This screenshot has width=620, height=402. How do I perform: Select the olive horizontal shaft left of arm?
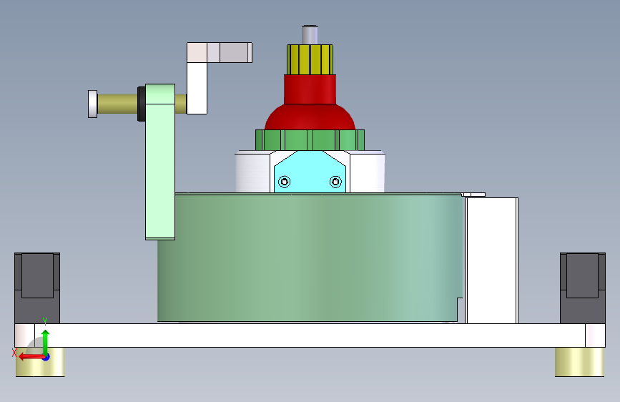pyautogui.click(x=117, y=104)
